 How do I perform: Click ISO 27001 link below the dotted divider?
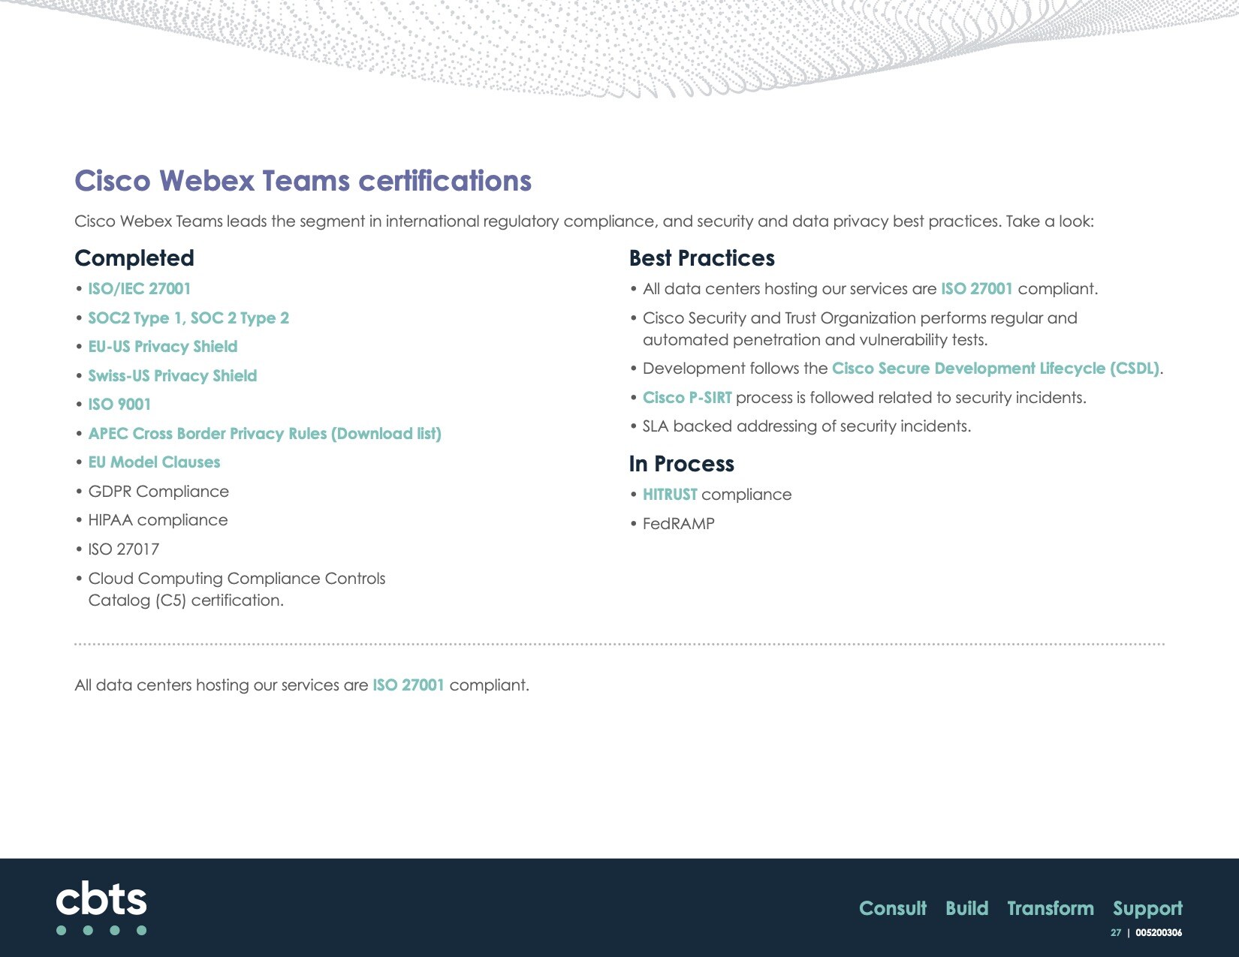point(408,685)
